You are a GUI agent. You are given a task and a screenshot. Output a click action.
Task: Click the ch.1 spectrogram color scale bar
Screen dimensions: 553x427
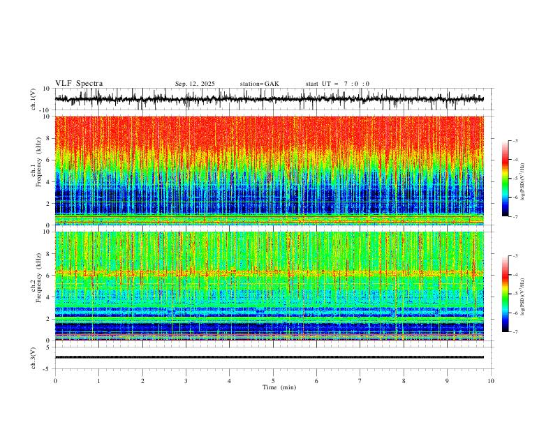(505, 179)
